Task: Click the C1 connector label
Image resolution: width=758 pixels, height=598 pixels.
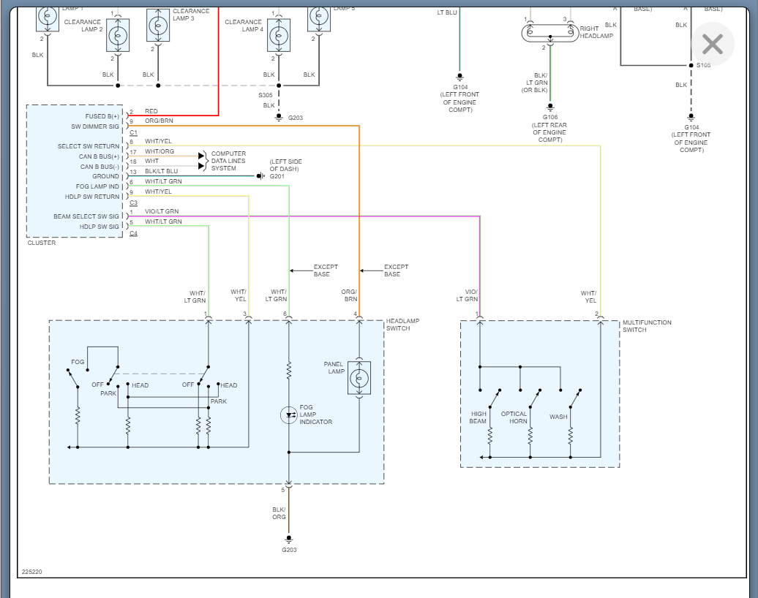Action: pyautogui.click(x=133, y=132)
